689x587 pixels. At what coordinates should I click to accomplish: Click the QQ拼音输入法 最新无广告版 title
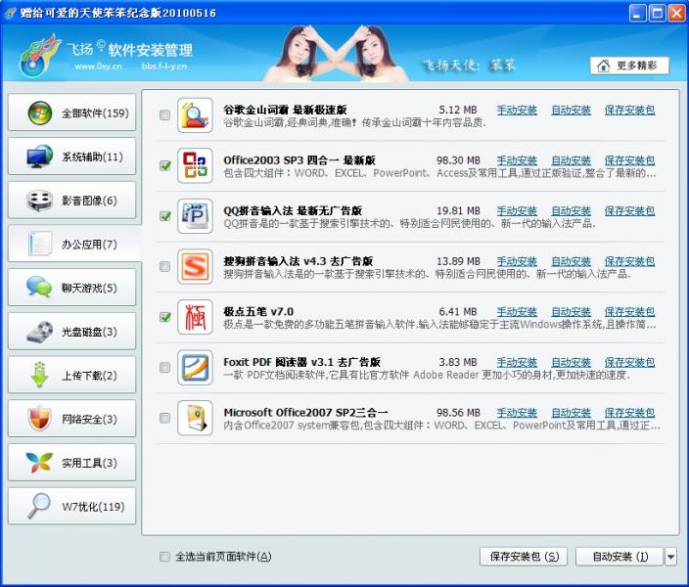click(293, 211)
